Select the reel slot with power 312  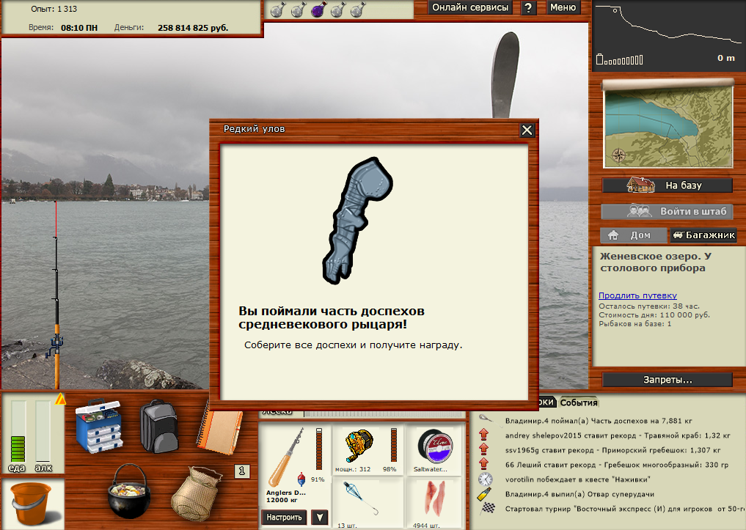(x=367, y=450)
